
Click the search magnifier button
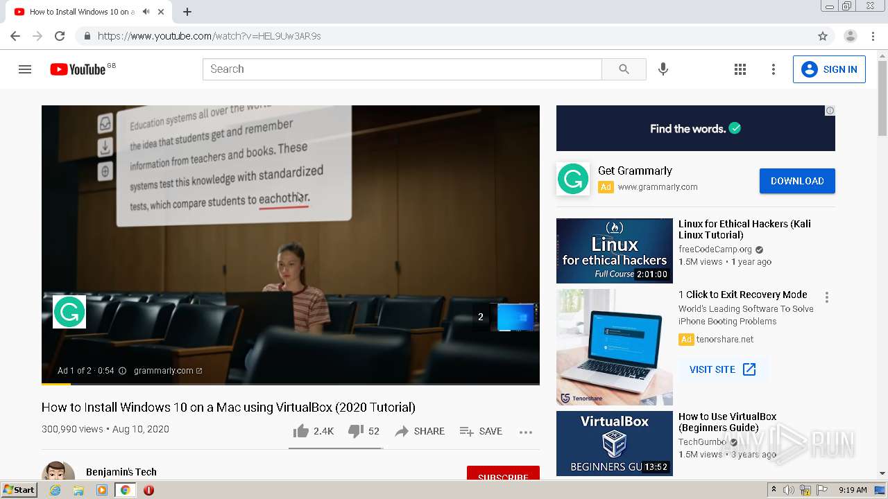tap(624, 69)
